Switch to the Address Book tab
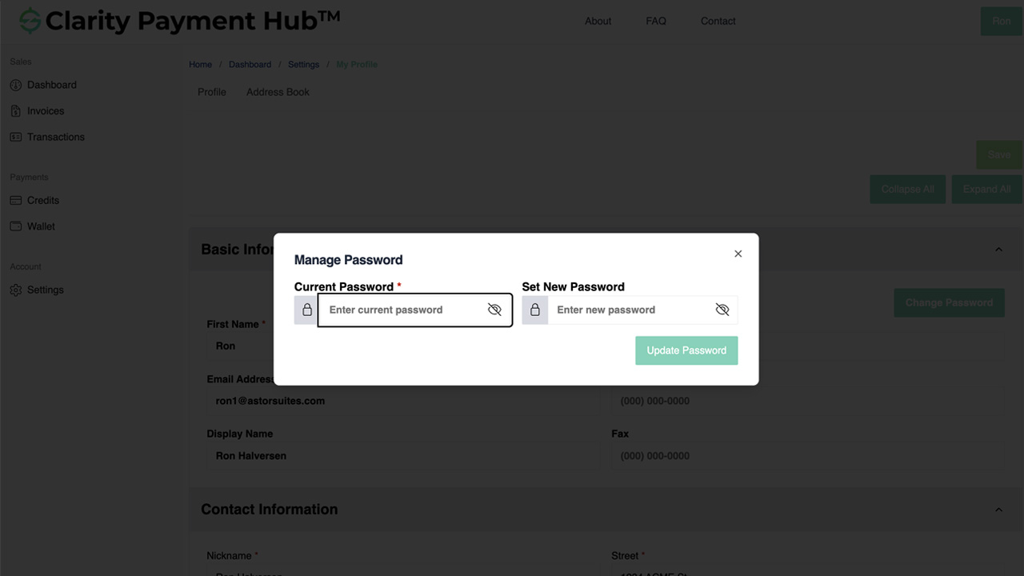 278,92
